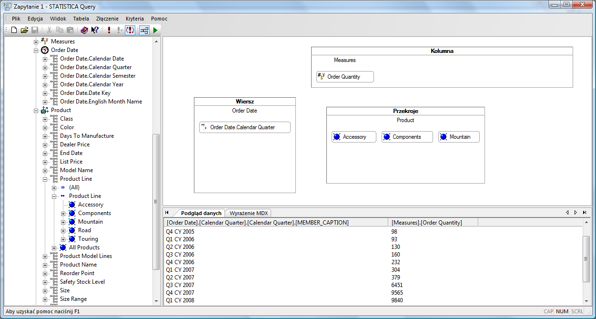Toggle the auto-refresh exclamation icon
The width and height of the screenshot is (596, 319).
pyautogui.click(x=130, y=30)
